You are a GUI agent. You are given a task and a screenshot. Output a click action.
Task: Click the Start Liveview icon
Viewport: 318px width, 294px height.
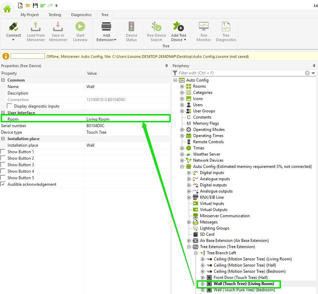[x=80, y=27]
